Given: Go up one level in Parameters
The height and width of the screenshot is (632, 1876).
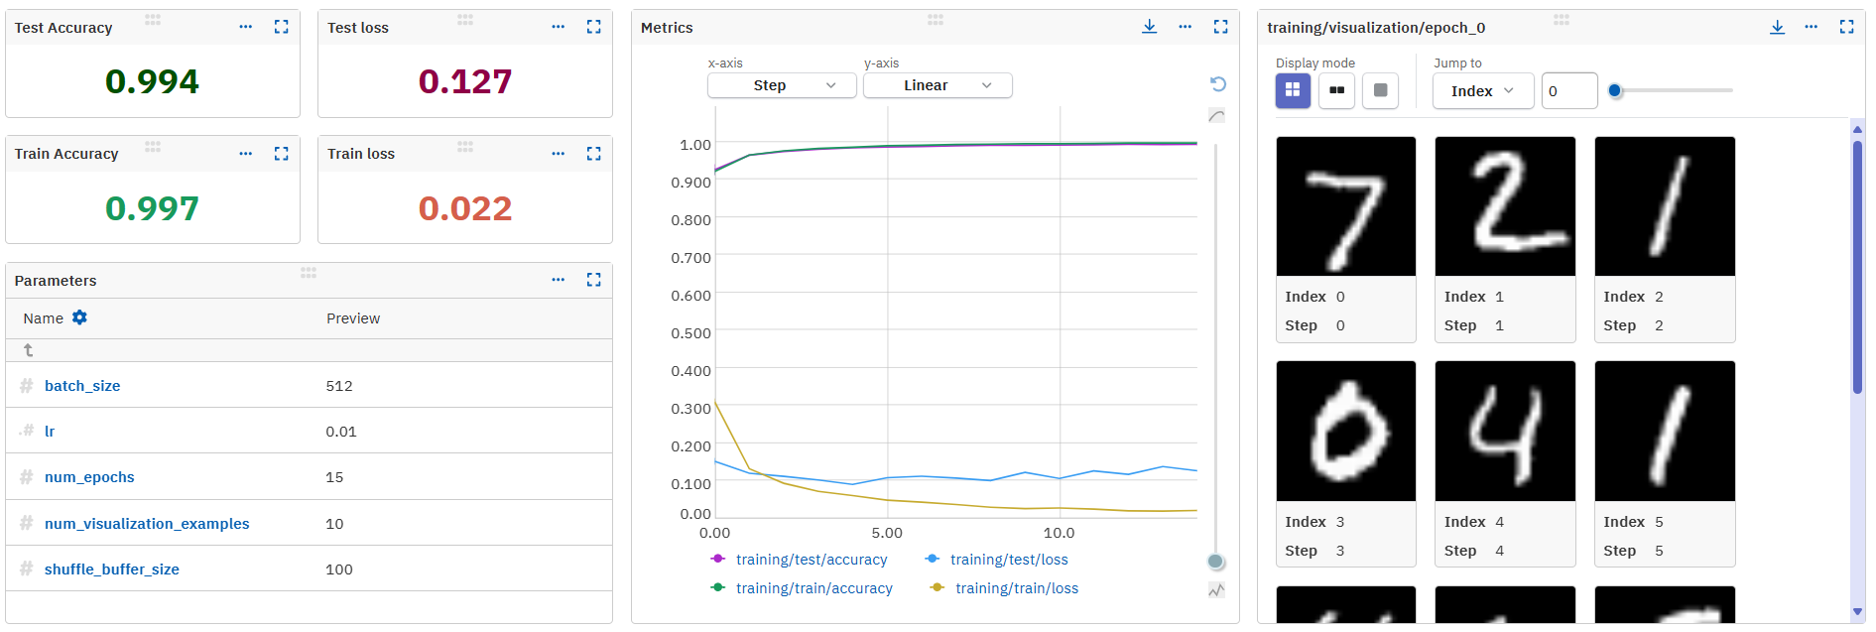Looking at the screenshot, I should [28, 350].
